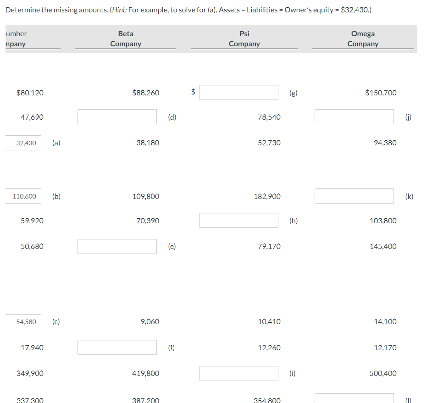Click the $88,260 amount under Beta Company
This screenshot has height=403, width=427.
click(145, 92)
